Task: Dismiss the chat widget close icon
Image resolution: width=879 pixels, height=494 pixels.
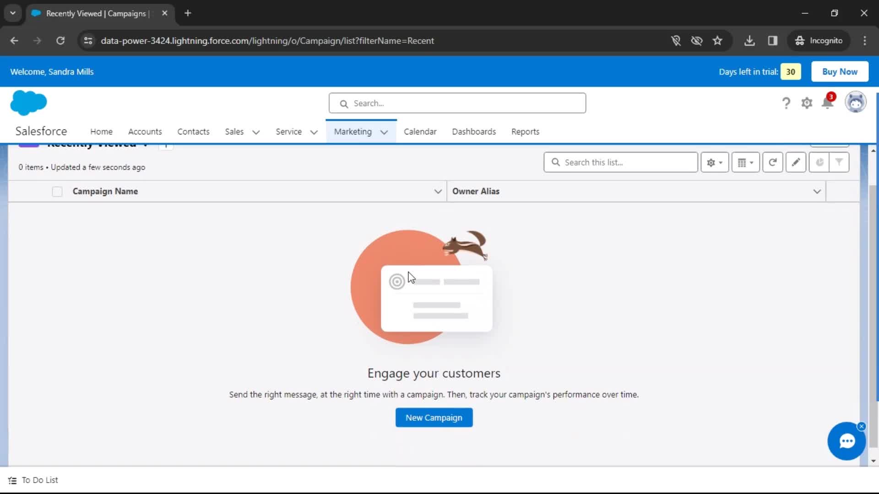Action: 862,426
